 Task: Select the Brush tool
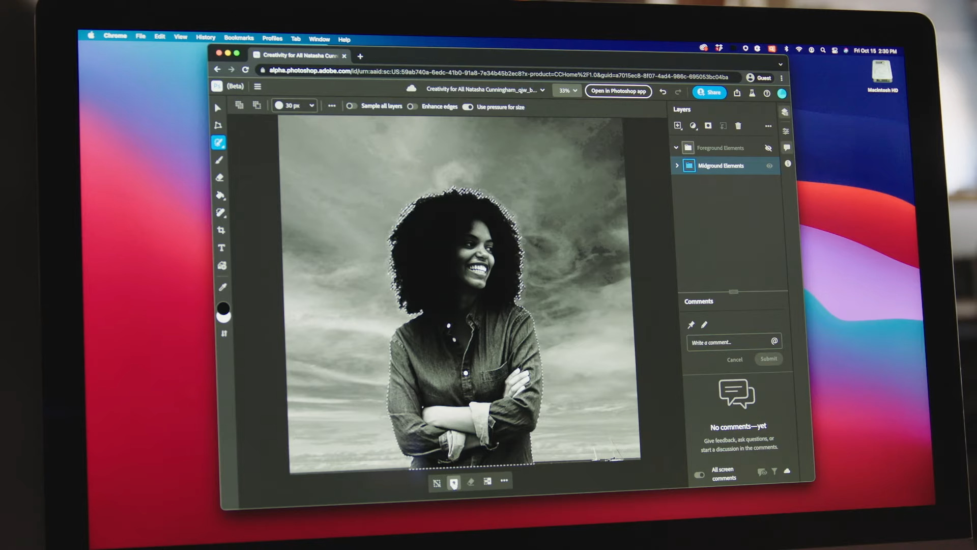(219, 160)
